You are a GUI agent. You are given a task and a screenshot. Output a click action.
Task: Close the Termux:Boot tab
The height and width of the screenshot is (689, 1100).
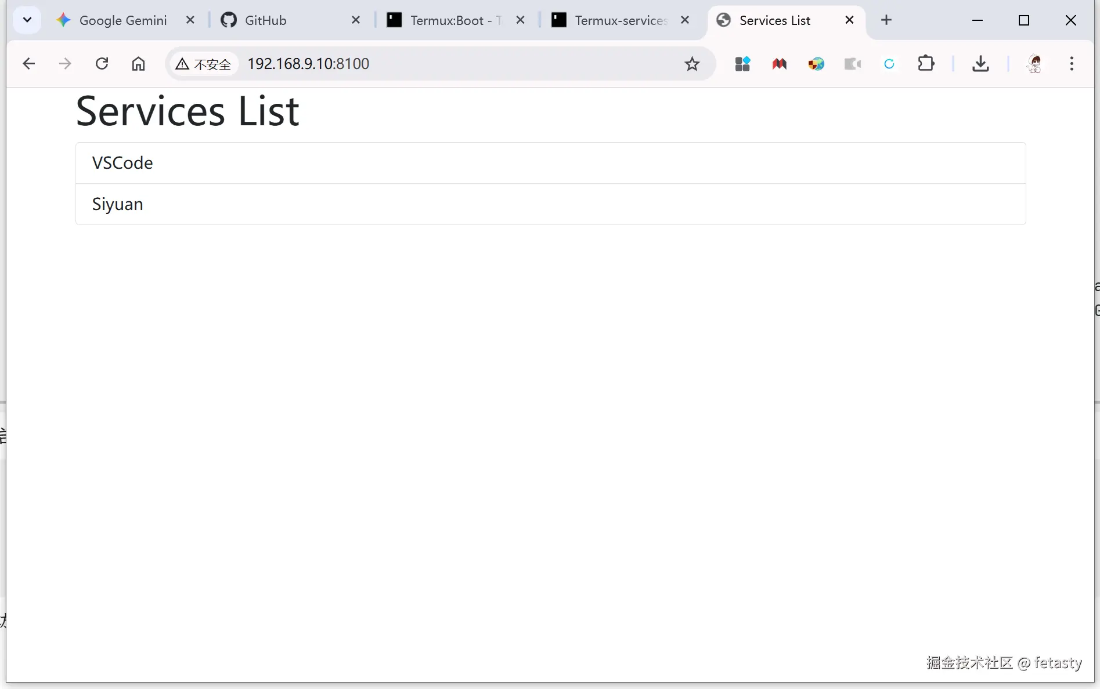pos(520,20)
